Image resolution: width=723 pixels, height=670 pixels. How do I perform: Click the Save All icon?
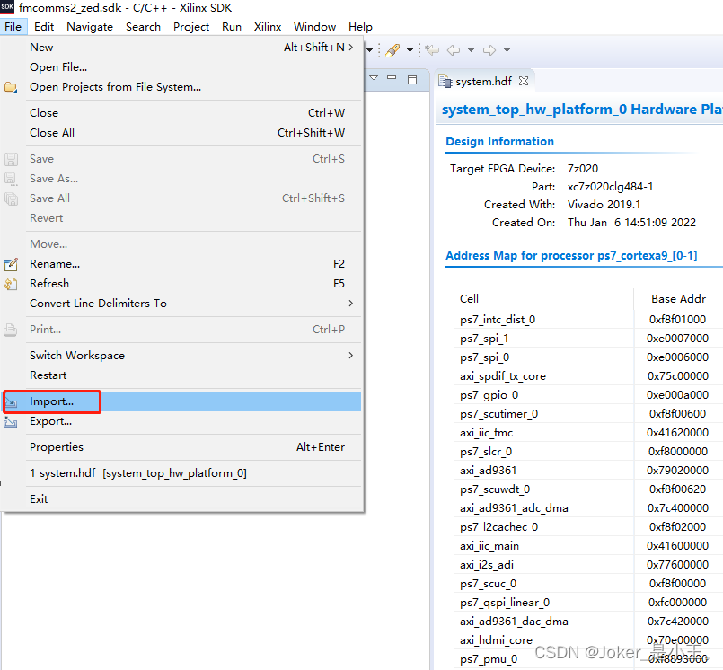(x=11, y=198)
